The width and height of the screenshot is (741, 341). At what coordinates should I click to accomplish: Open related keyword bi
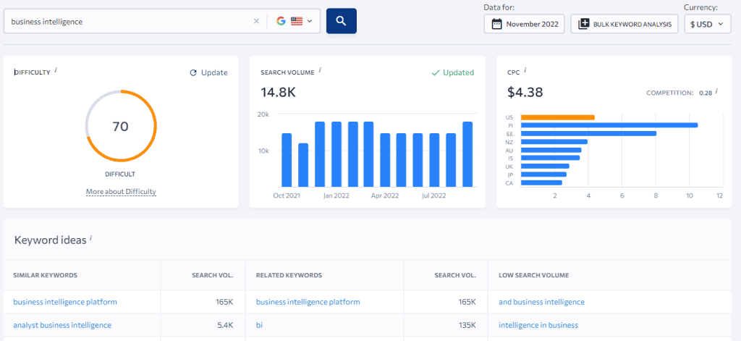260,325
